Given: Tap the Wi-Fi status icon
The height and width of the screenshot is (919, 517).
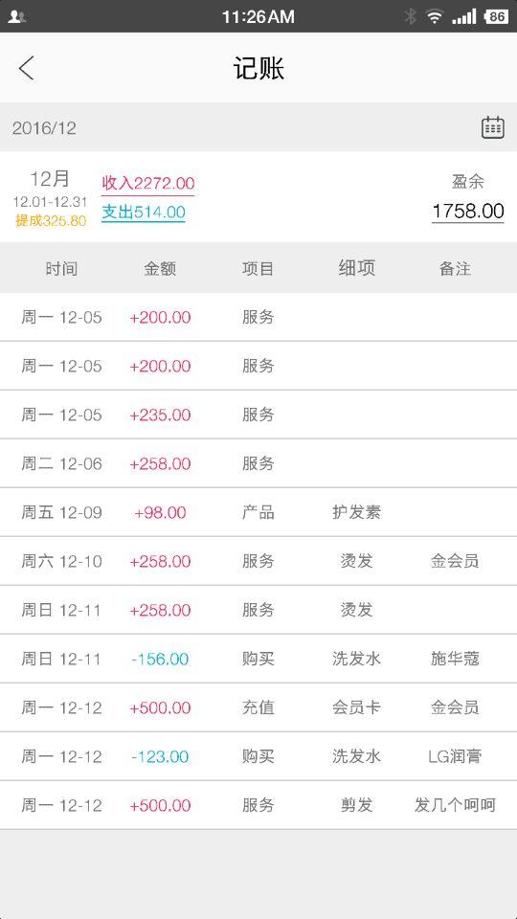Looking at the screenshot, I should coord(435,16).
